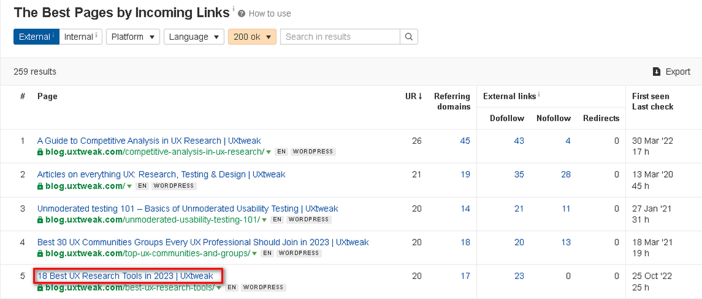This screenshot has height=299, width=702.
Task: Click the Nofollow column header
Action: coord(553,119)
